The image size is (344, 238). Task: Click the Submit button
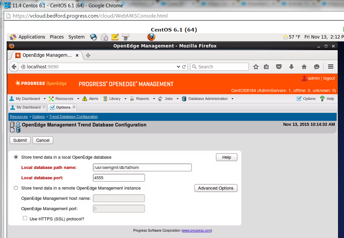[x=20, y=140]
